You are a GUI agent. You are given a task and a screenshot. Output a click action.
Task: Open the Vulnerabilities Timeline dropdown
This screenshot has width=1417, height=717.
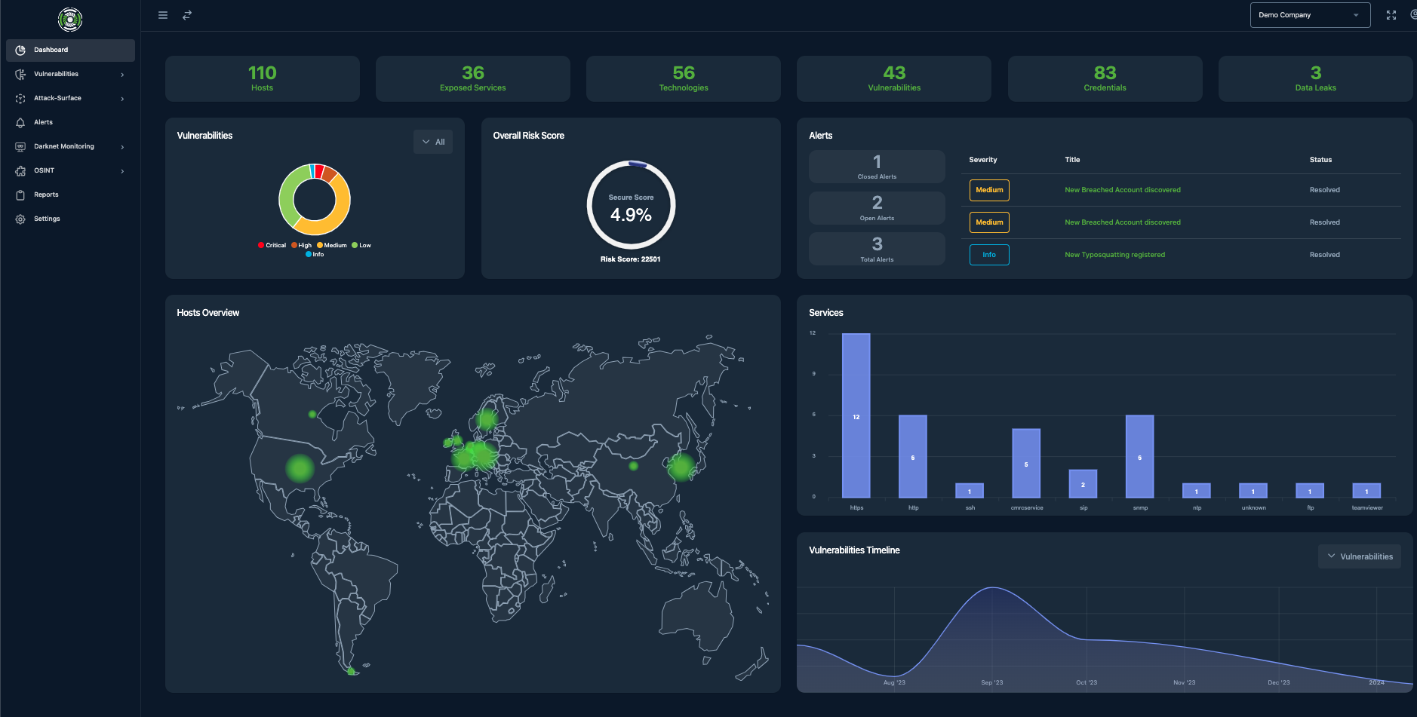tap(1359, 556)
